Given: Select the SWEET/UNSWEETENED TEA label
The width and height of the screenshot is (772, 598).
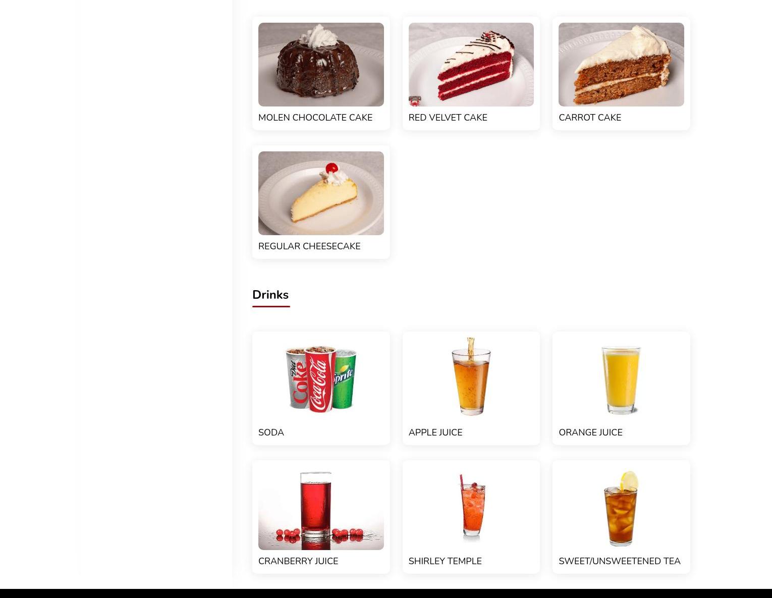Looking at the screenshot, I should coord(620,561).
